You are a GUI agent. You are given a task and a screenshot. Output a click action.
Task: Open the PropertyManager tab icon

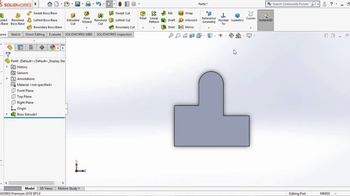(x=20, y=47)
